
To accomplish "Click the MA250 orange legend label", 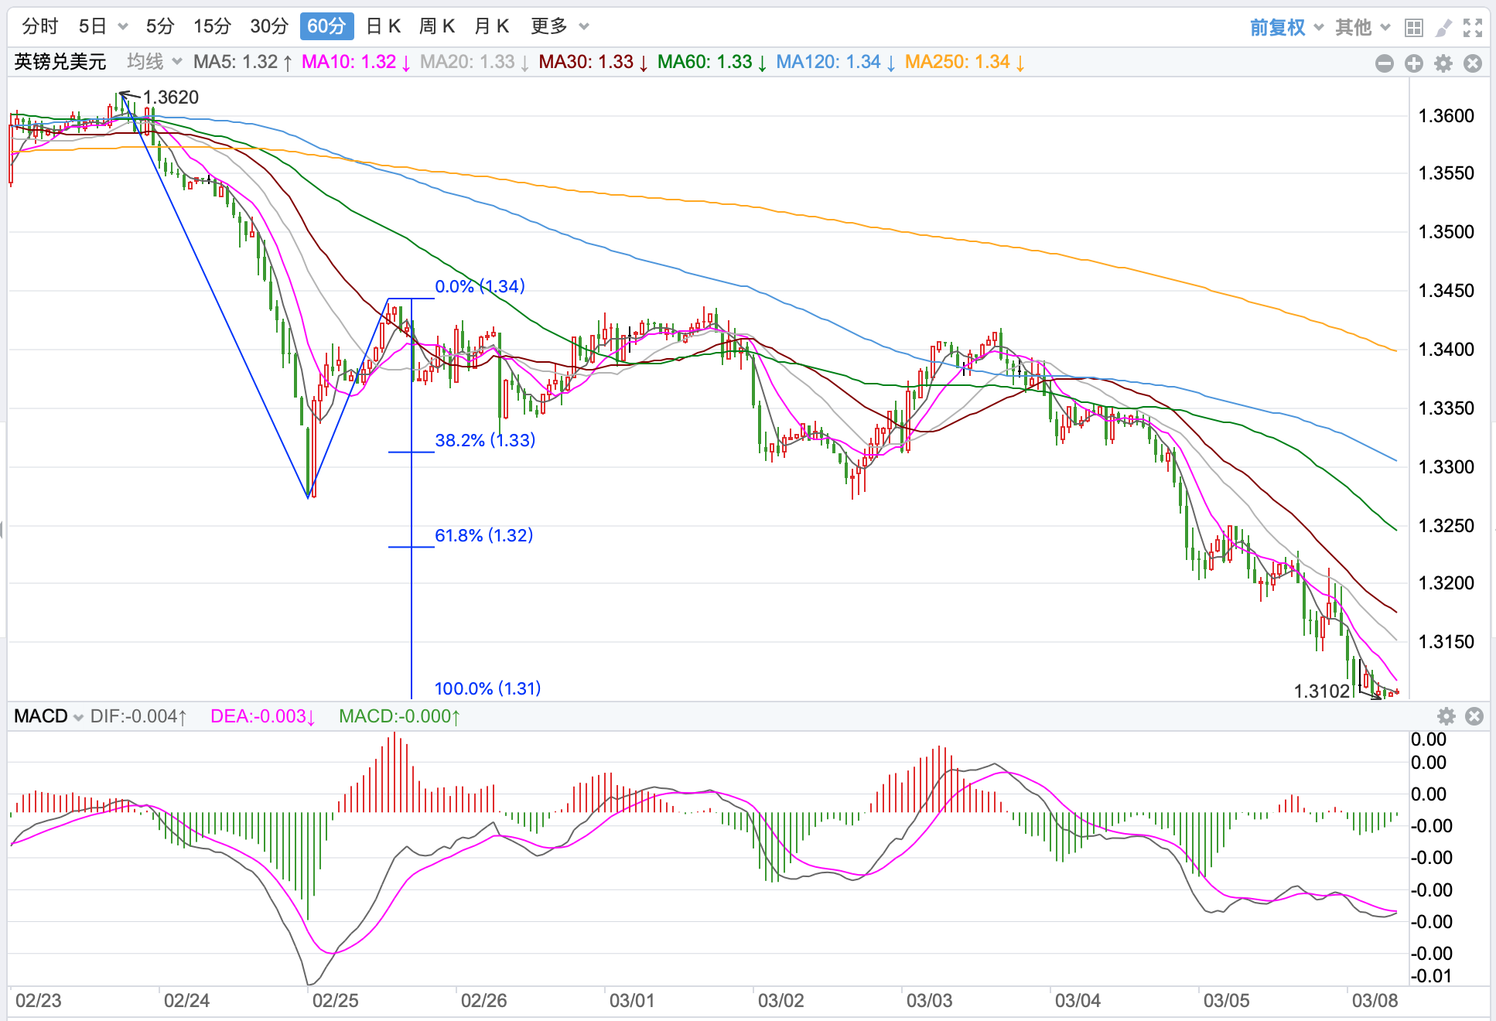I will [958, 62].
